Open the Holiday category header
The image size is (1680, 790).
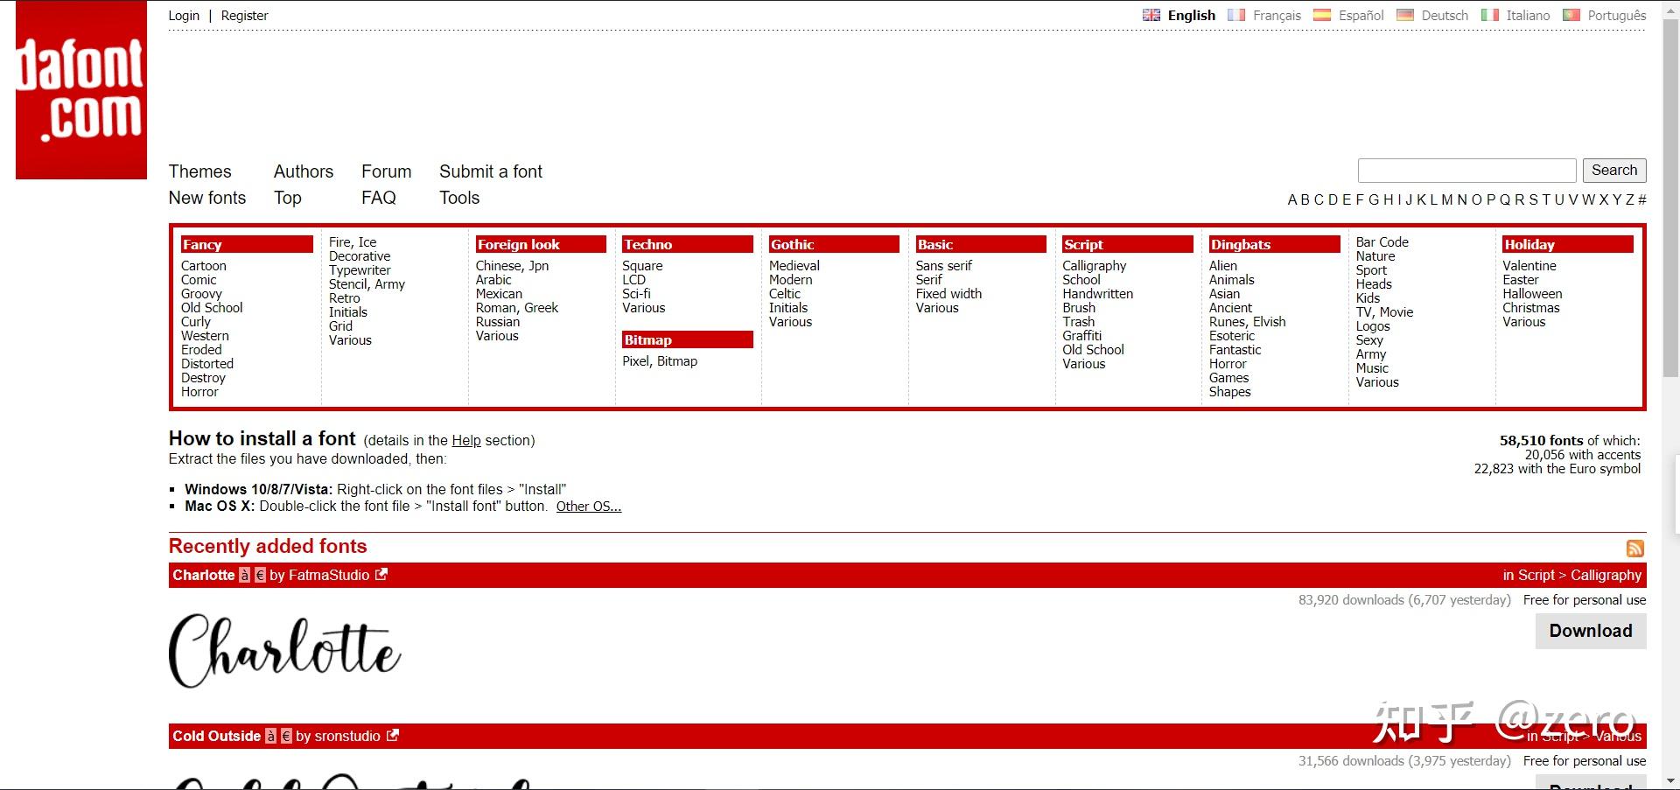pyautogui.click(x=1568, y=244)
